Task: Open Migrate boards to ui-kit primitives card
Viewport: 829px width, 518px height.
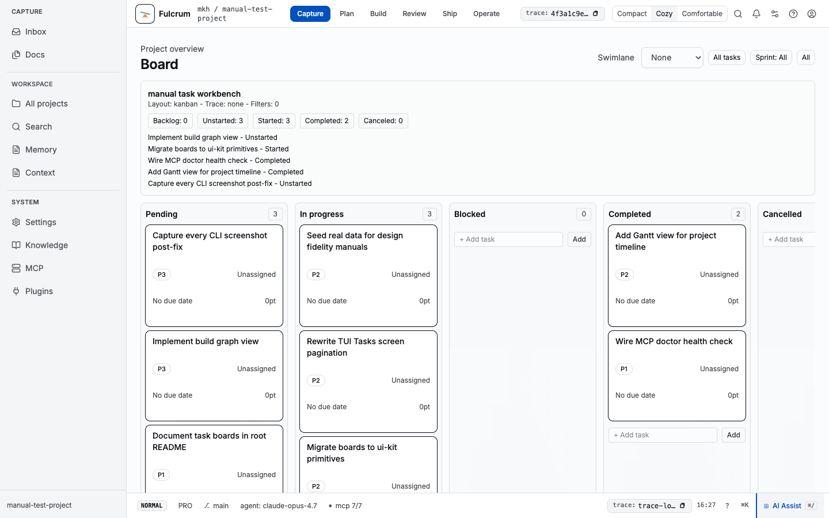Action: tap(368, 464)
